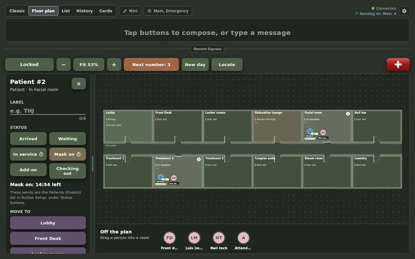415x259 pixels.
Task: Click the message compose box
Action: coord(207,30)
